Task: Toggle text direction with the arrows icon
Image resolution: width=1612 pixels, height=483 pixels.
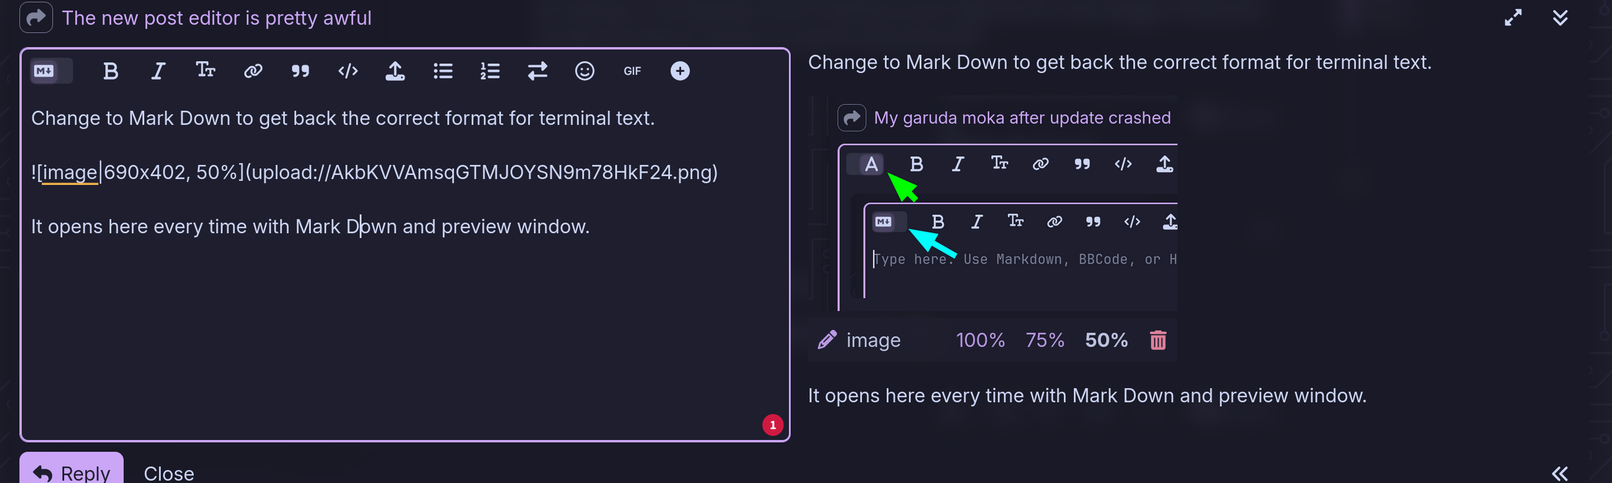Action: pos(538,71)
